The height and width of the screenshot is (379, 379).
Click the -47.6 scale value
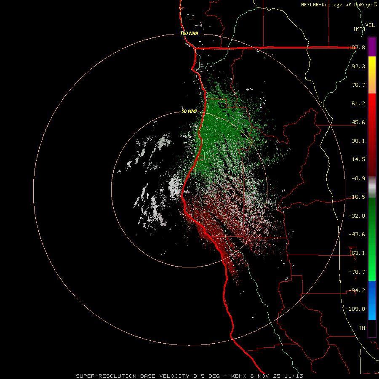coord(357,235)
